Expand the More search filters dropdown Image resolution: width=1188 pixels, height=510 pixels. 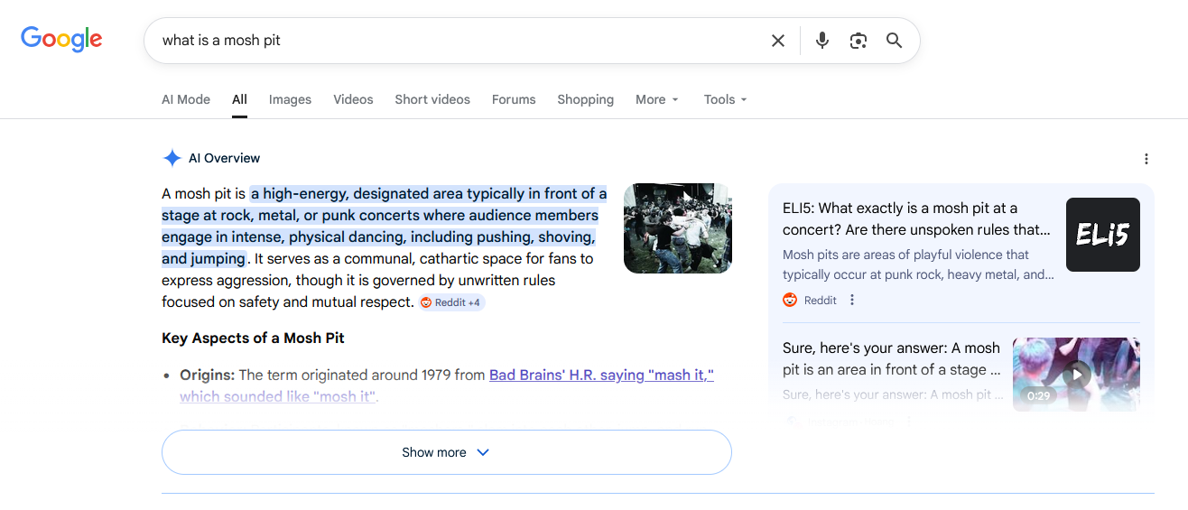(656, 99)
